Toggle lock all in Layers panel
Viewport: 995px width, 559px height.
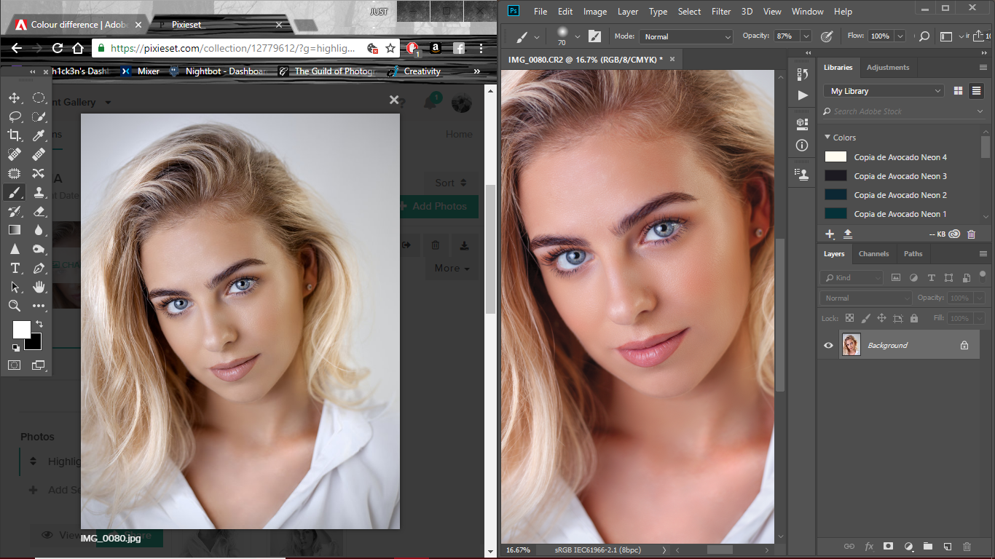tap(913, 319)
